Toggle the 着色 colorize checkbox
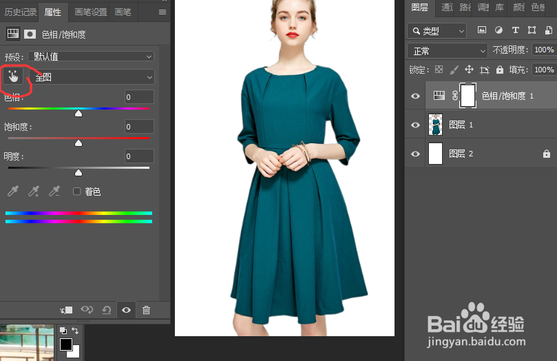Image resolution: width=557 pixels, height=361 pixels. 76,192
